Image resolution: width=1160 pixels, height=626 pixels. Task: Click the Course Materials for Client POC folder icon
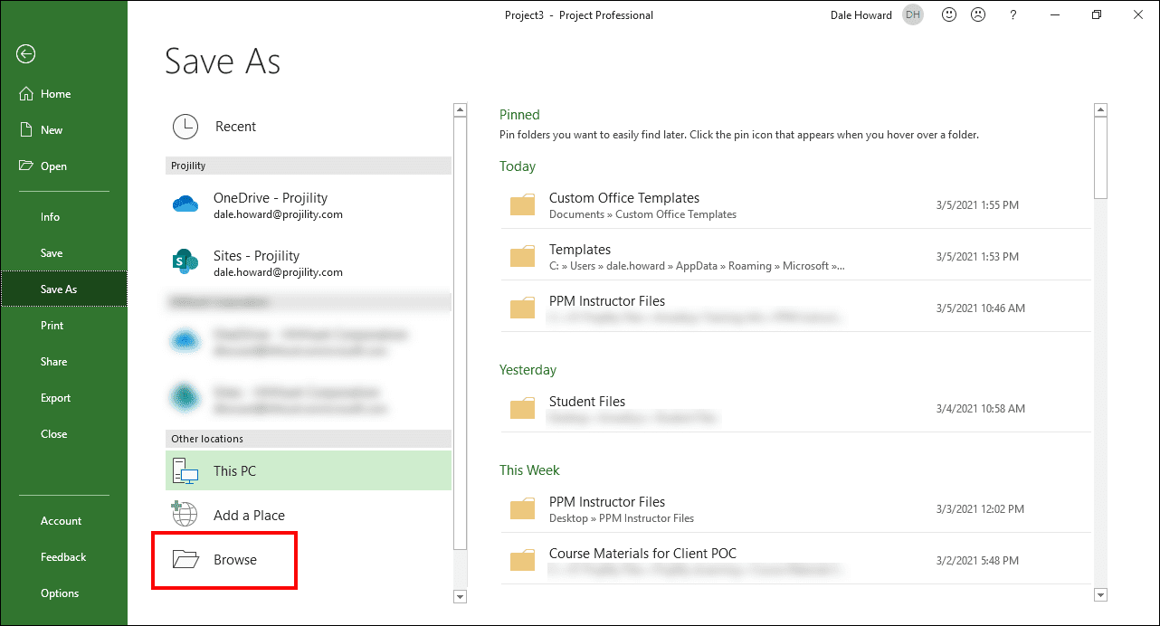pyautogui.click(x=523, y=561)
